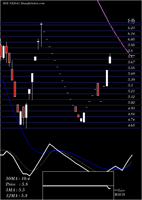142x200 pixels.
Task: Select the 4.84 price level label
Action: [131, 114]
